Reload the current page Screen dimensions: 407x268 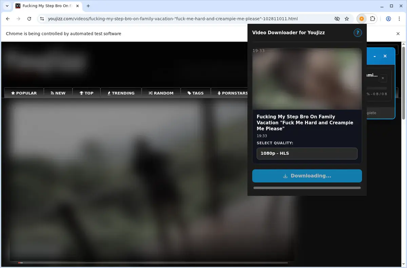tap(29, 19)
